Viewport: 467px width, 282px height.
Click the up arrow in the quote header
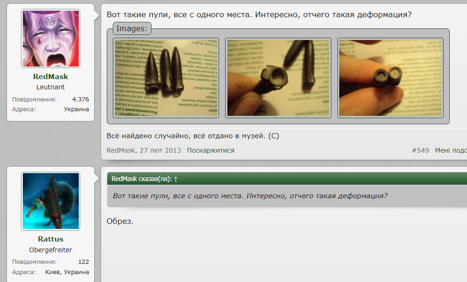(x=176, y=179)
